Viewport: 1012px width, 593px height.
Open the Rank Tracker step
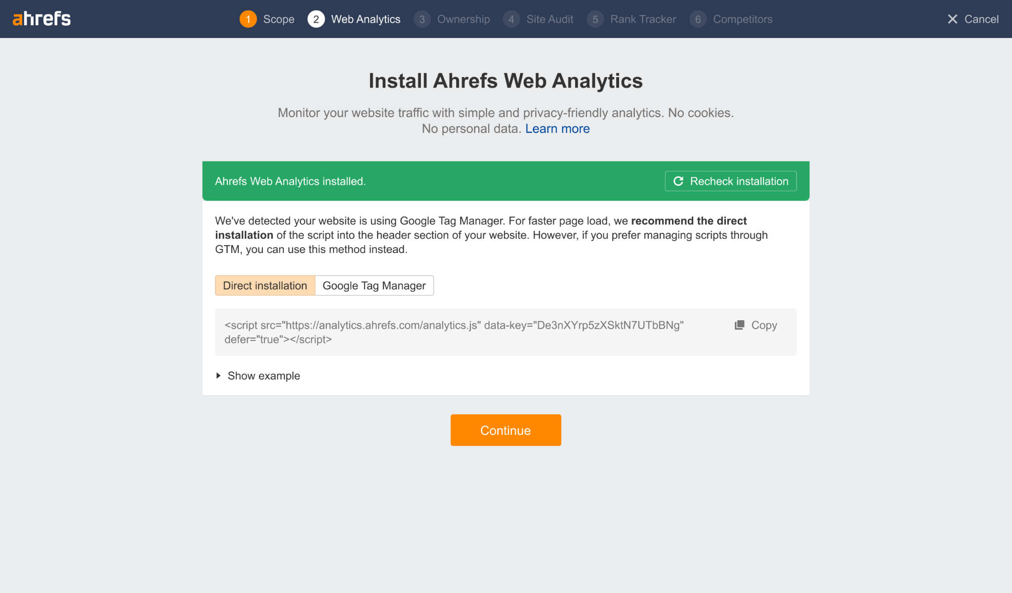pos(595,19)
